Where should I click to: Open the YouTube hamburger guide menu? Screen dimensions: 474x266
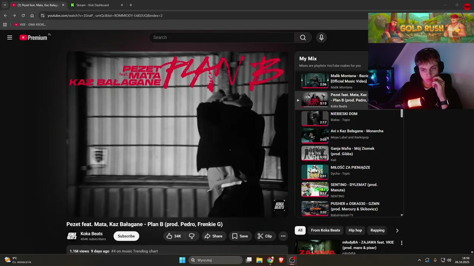click(x=10, y=37)
